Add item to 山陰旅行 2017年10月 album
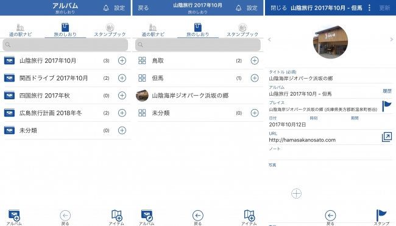 (122, 60)
